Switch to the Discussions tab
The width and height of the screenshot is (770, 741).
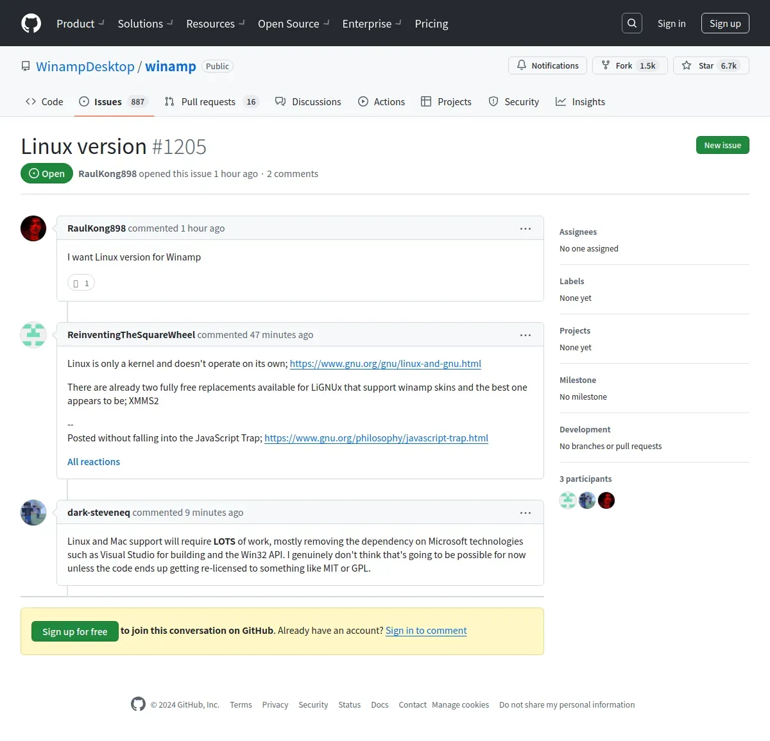308,101
